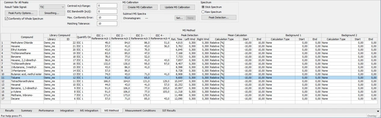The image size is (381, 118).
Task: Open the Smoothing settings button
Action: [52, 13]
